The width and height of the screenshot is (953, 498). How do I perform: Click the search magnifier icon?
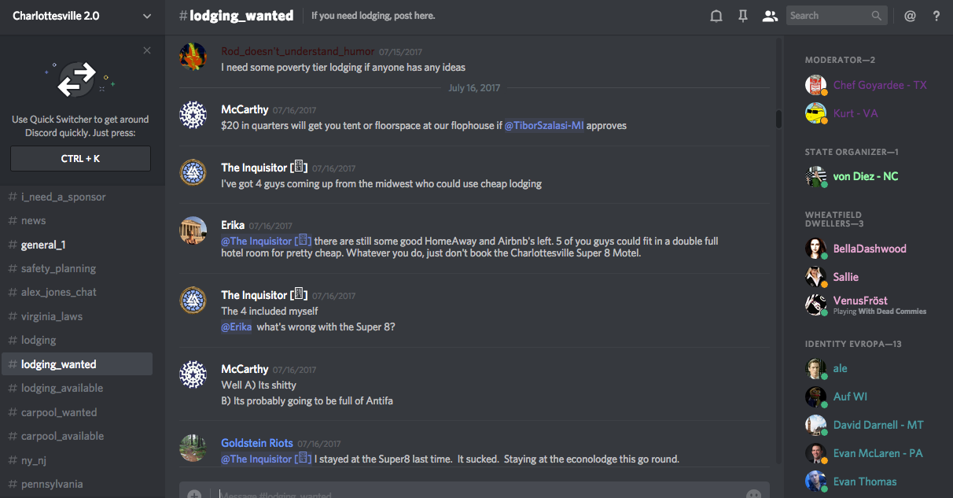click(877, 16)
